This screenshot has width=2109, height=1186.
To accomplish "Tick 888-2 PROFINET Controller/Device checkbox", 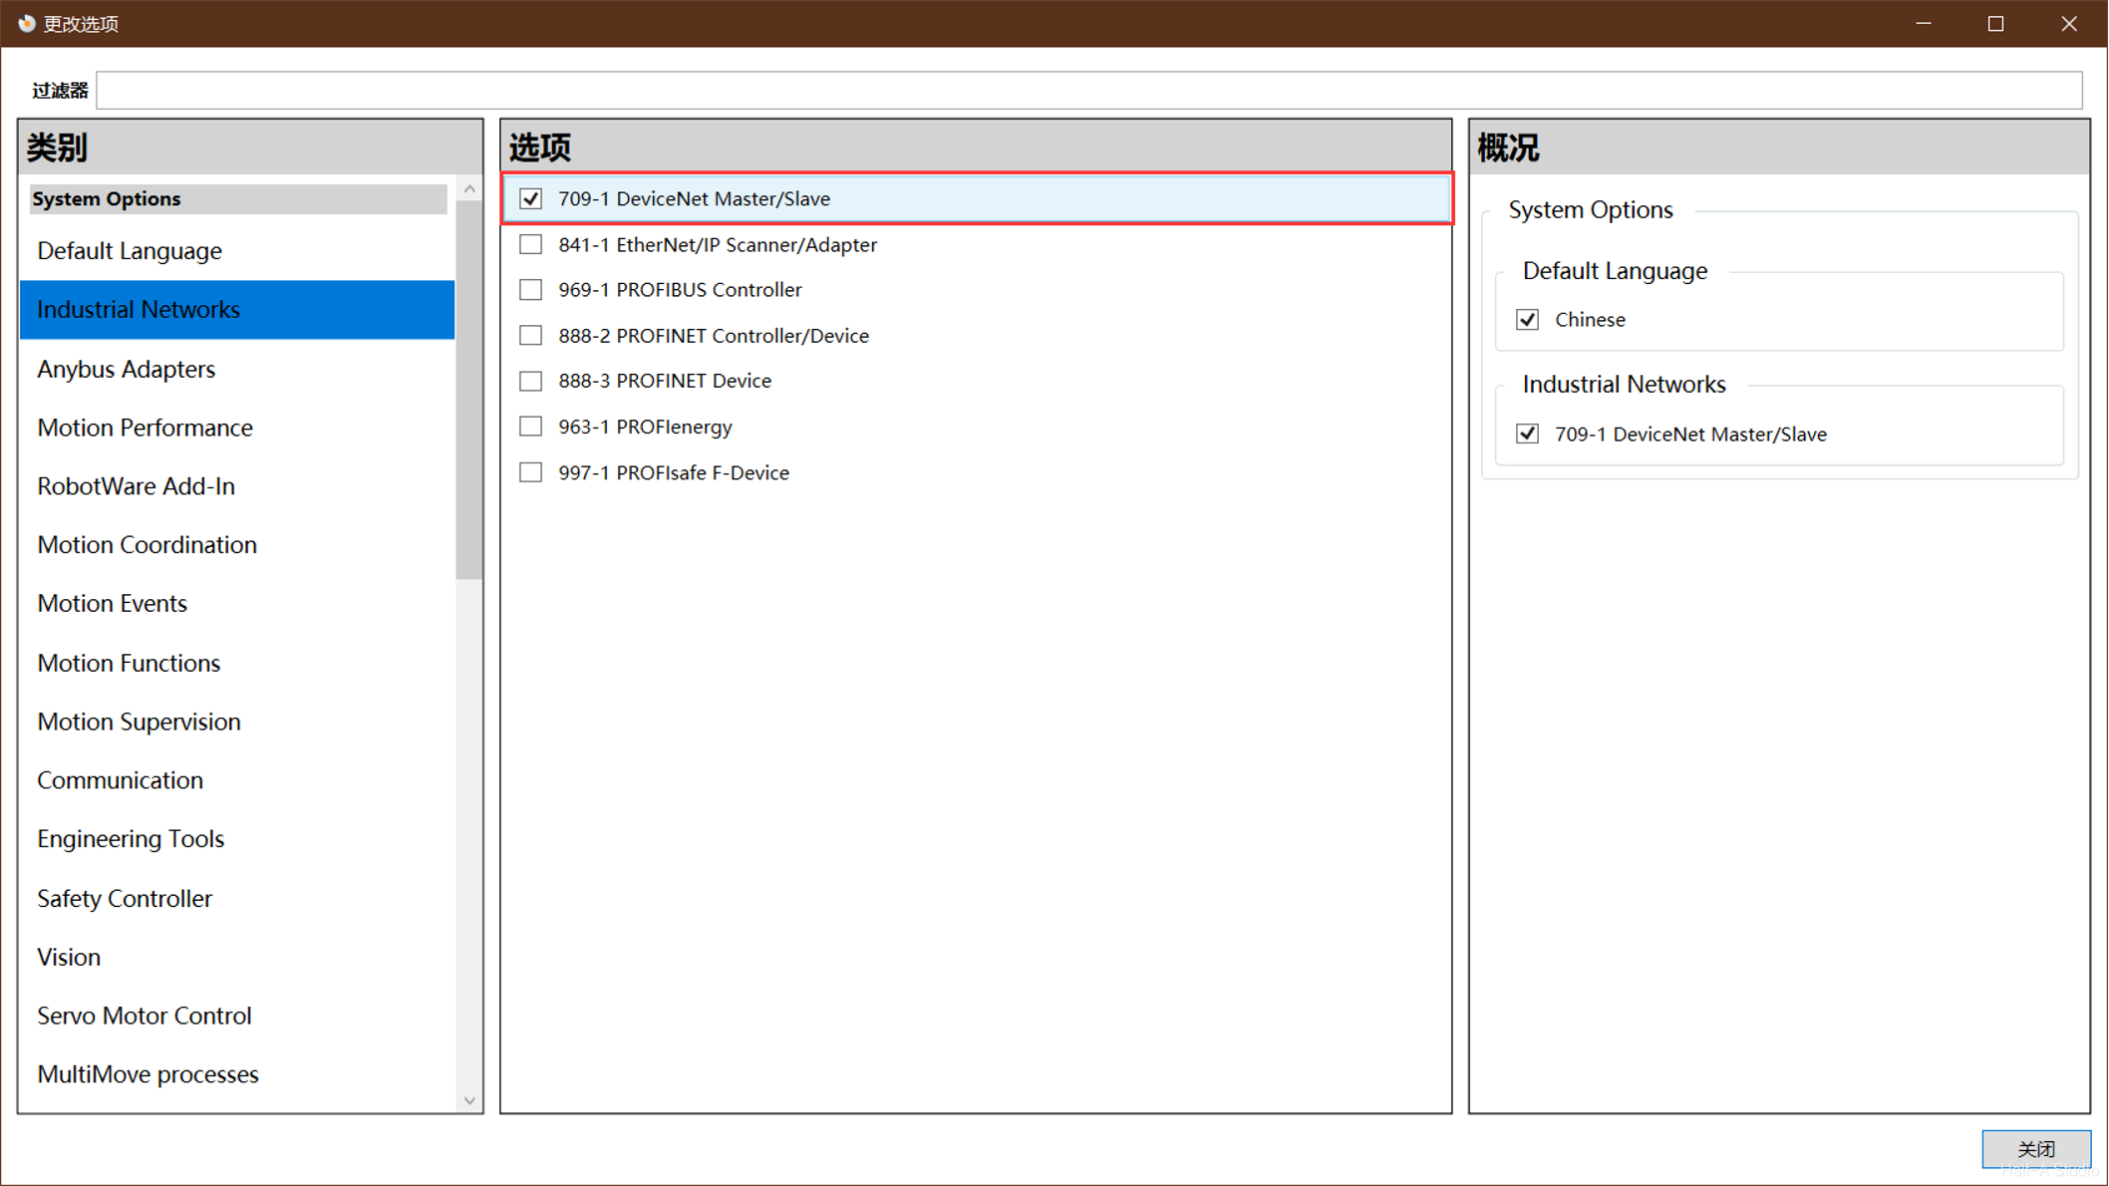I will (x=530, y=336).
